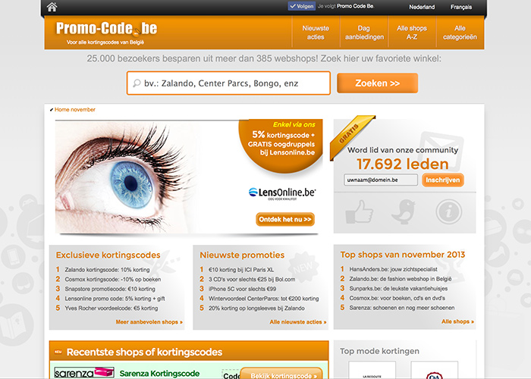Viewport: 531px width, 379px height.
Task: Click the home icon in top bar
Action: tap(52, 7)
